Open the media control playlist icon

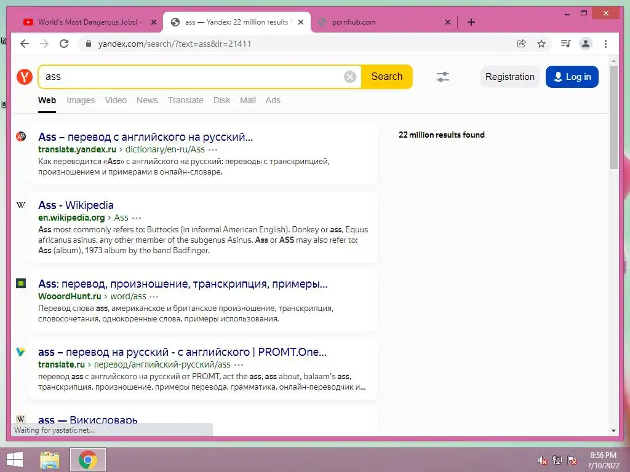pos(566,44)
